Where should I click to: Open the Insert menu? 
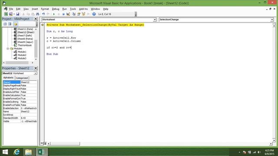pyautogui.click(x=35, y=9)
